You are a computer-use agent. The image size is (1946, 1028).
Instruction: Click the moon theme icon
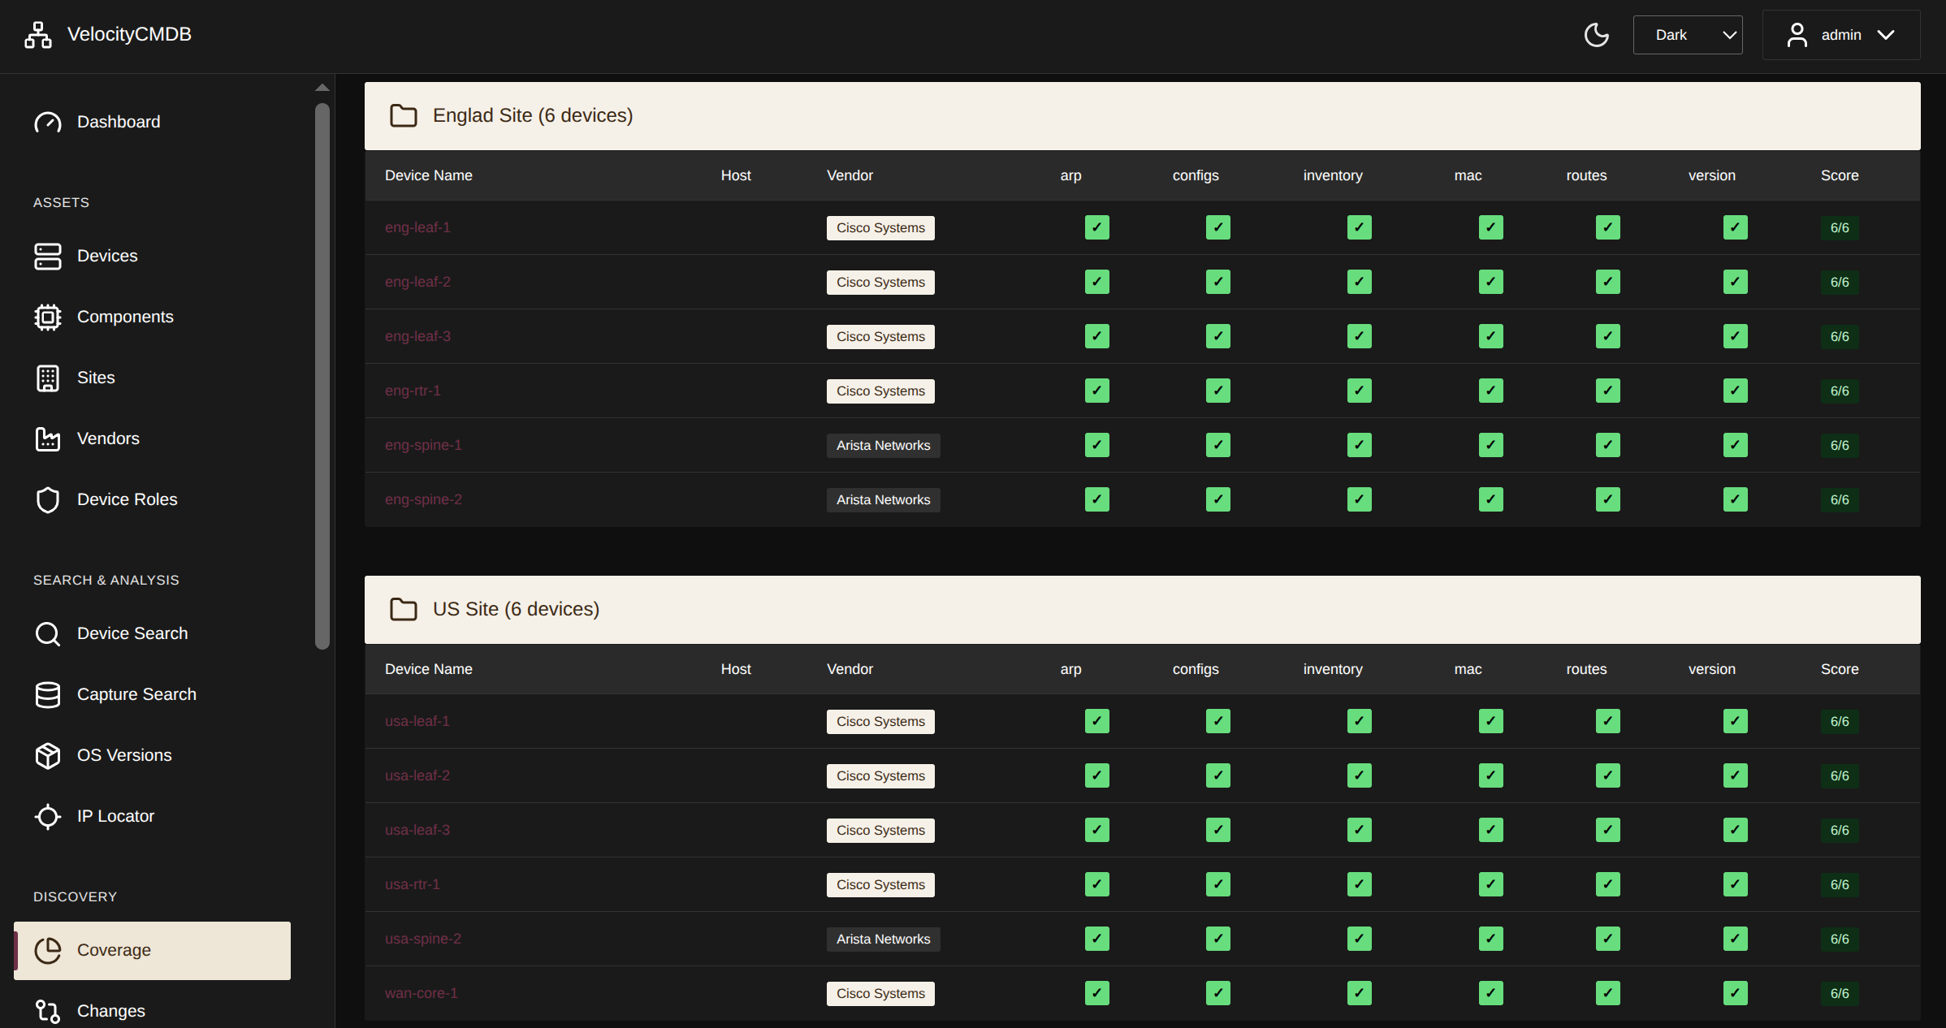(x=1596, y=35)
